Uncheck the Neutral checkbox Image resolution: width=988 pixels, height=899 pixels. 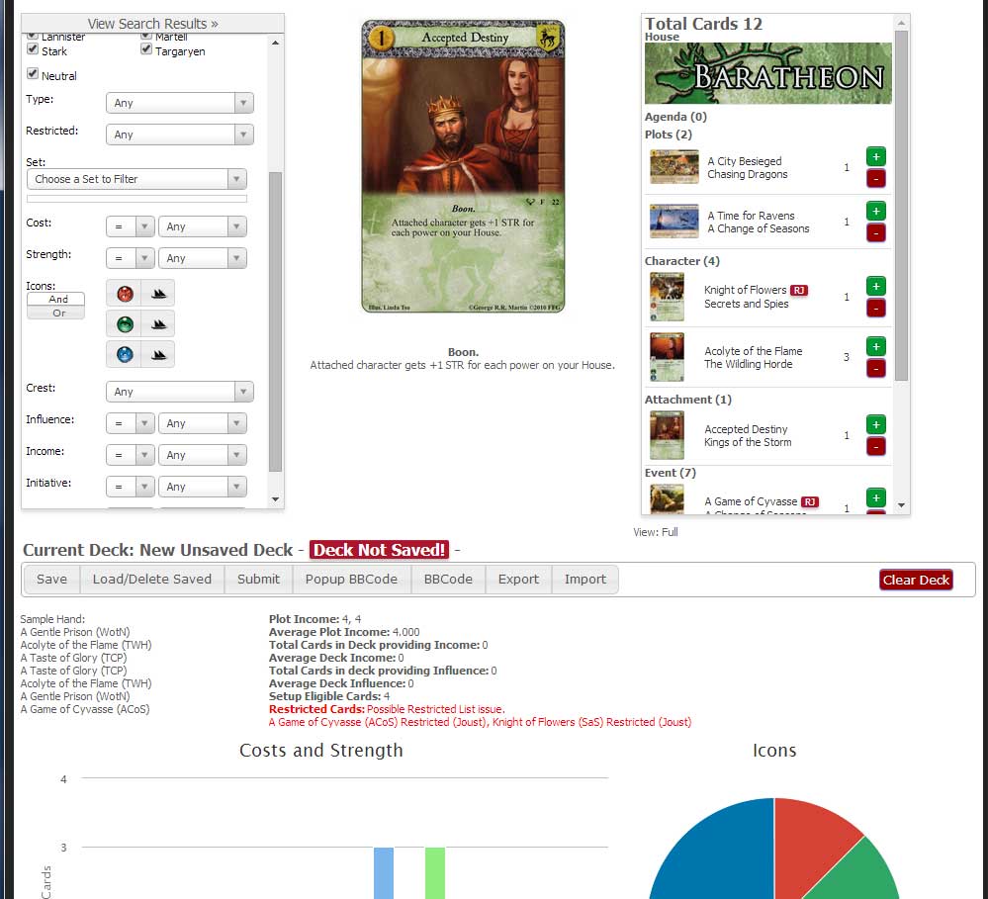33,74
